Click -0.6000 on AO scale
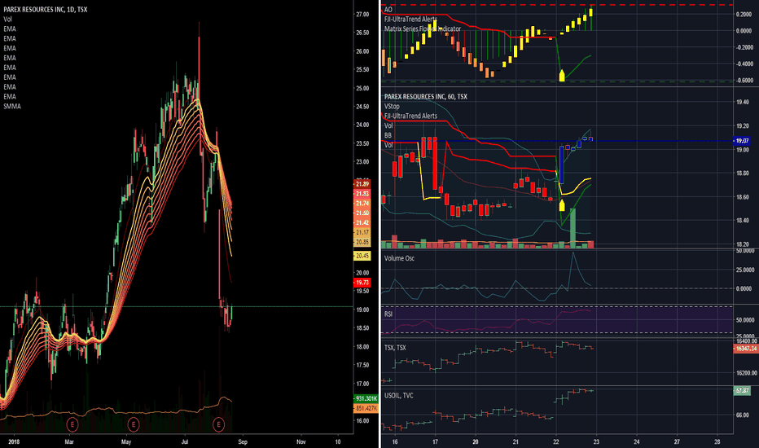 pyautogui.click(x=744, y=81)
